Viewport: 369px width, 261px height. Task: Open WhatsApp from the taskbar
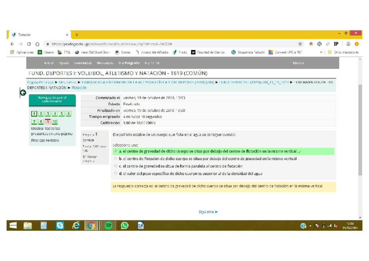124,225
